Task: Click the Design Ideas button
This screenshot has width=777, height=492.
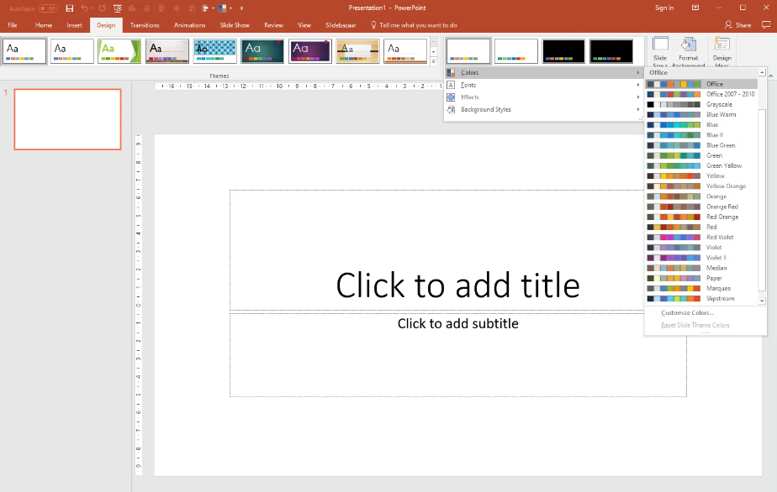Action: (721, 50)
